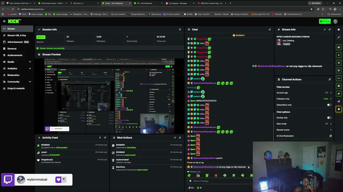The width and height of the screenshot is (343, 192).
Task: Toggle Stream info wrench icon in right rail
Action: tap(339, 94)
